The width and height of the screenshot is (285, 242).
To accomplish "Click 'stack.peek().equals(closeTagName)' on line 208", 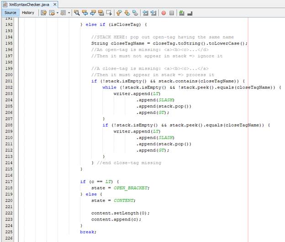I will 216,125.
